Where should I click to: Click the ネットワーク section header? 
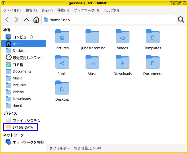14,135
